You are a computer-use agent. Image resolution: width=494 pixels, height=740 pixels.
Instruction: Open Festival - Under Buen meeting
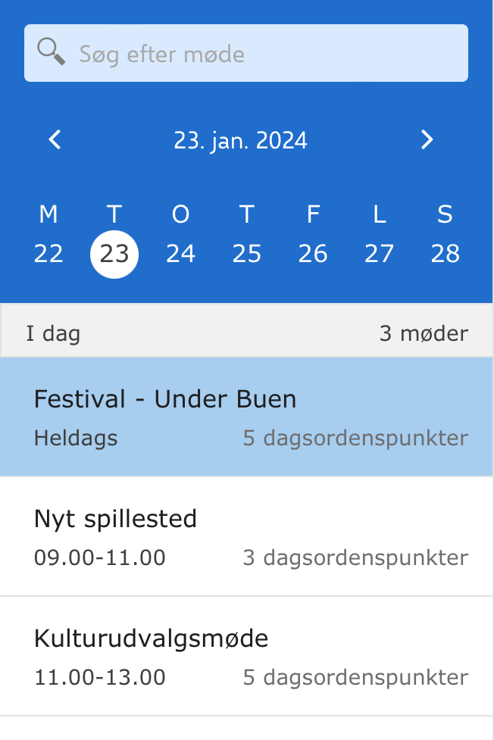[165, 399]
